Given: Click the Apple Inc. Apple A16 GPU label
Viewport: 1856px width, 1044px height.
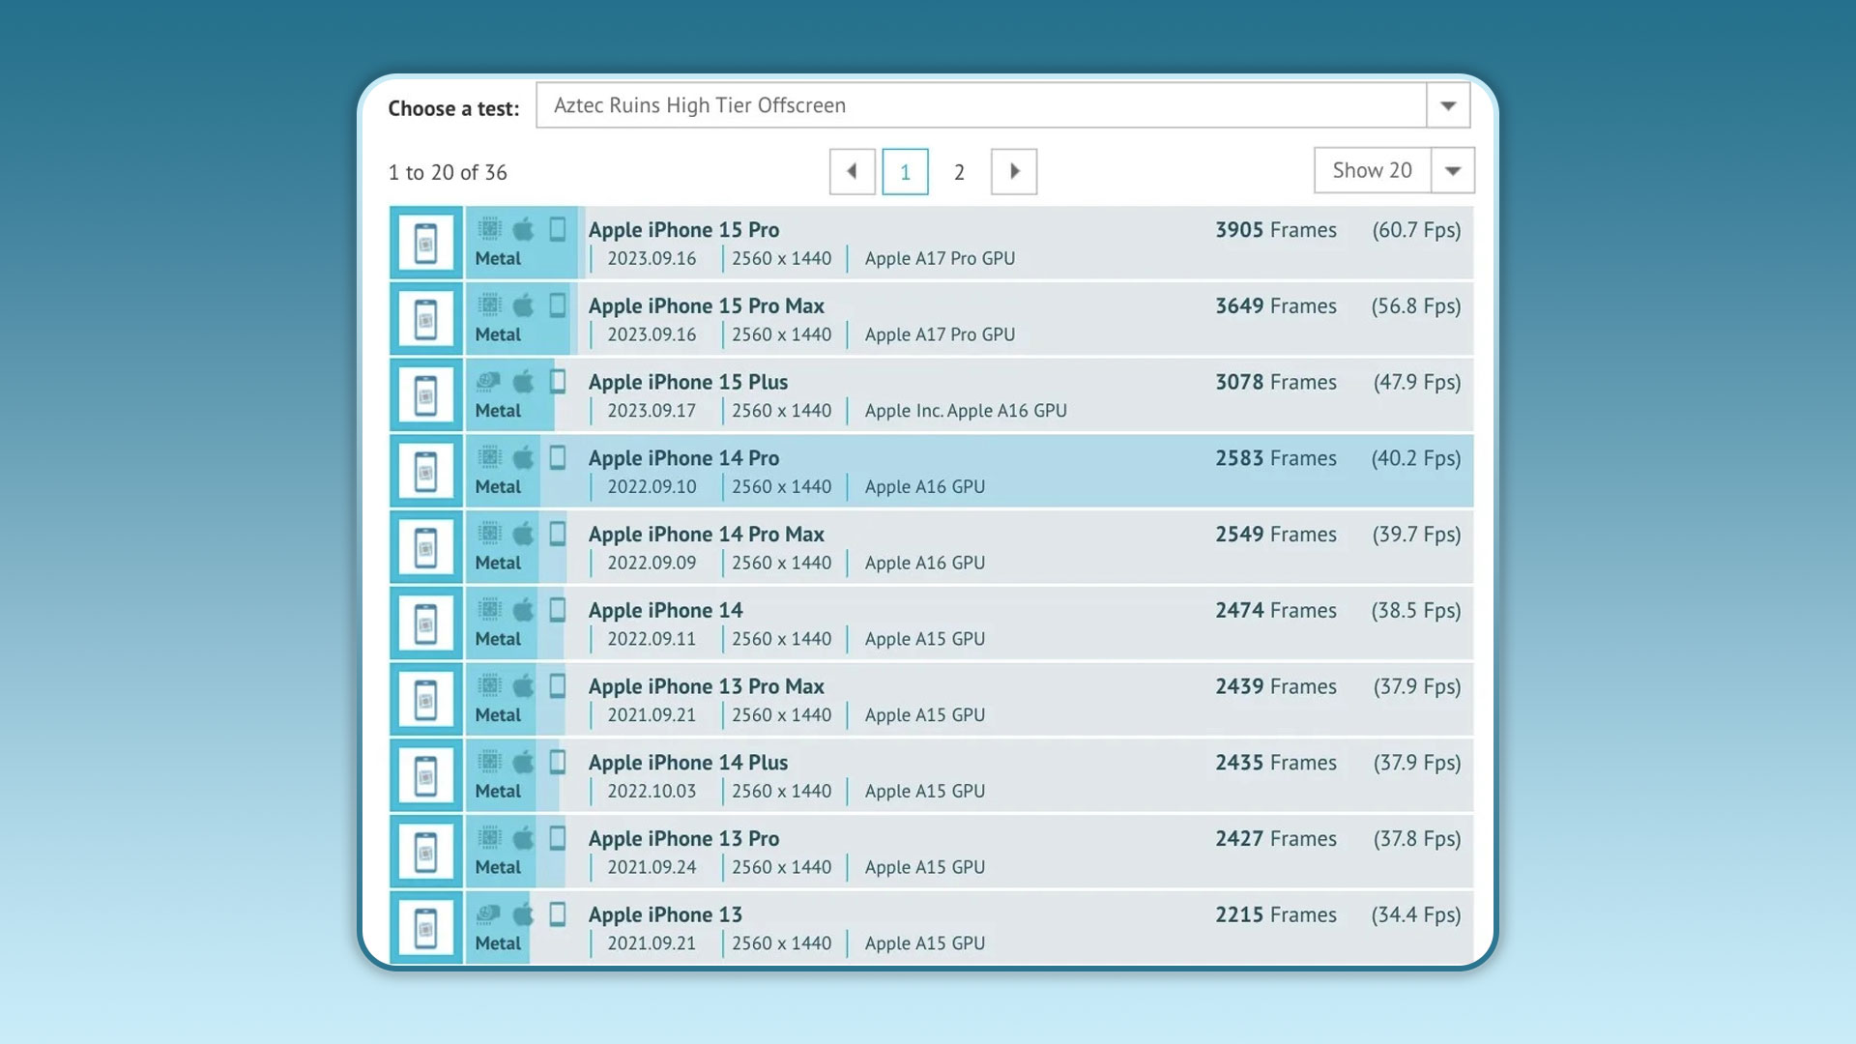Looking at the screenshot, I should click(966, 411).
